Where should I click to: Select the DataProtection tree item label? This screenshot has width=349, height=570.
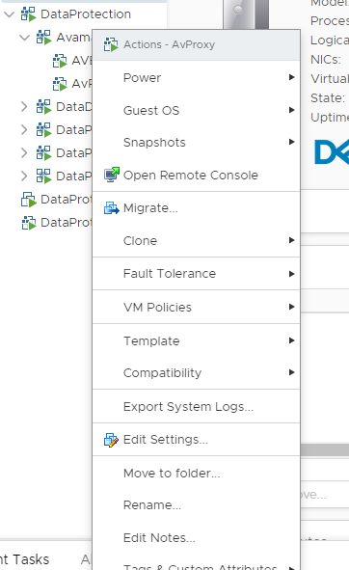click(86, 14)
